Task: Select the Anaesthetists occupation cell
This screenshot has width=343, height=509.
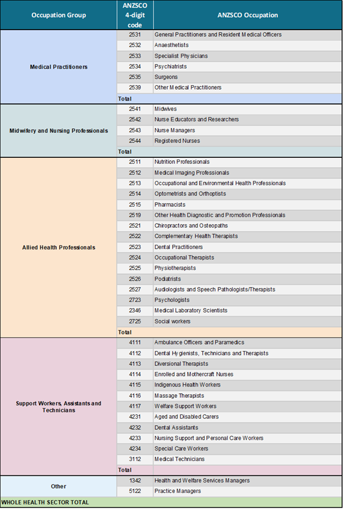Action: click(248, 45)
